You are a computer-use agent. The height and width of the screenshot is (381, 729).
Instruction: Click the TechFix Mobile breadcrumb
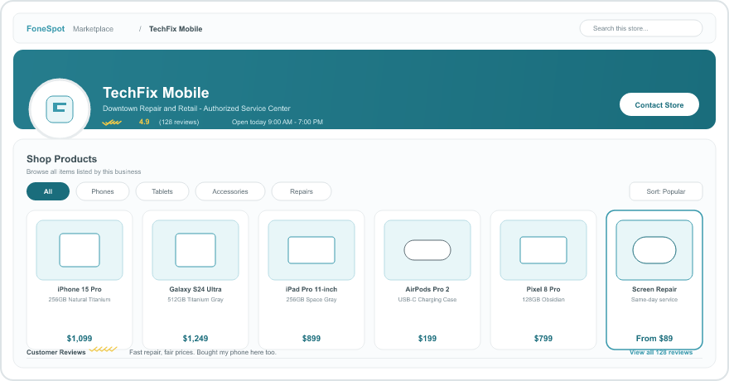[176, 29]
